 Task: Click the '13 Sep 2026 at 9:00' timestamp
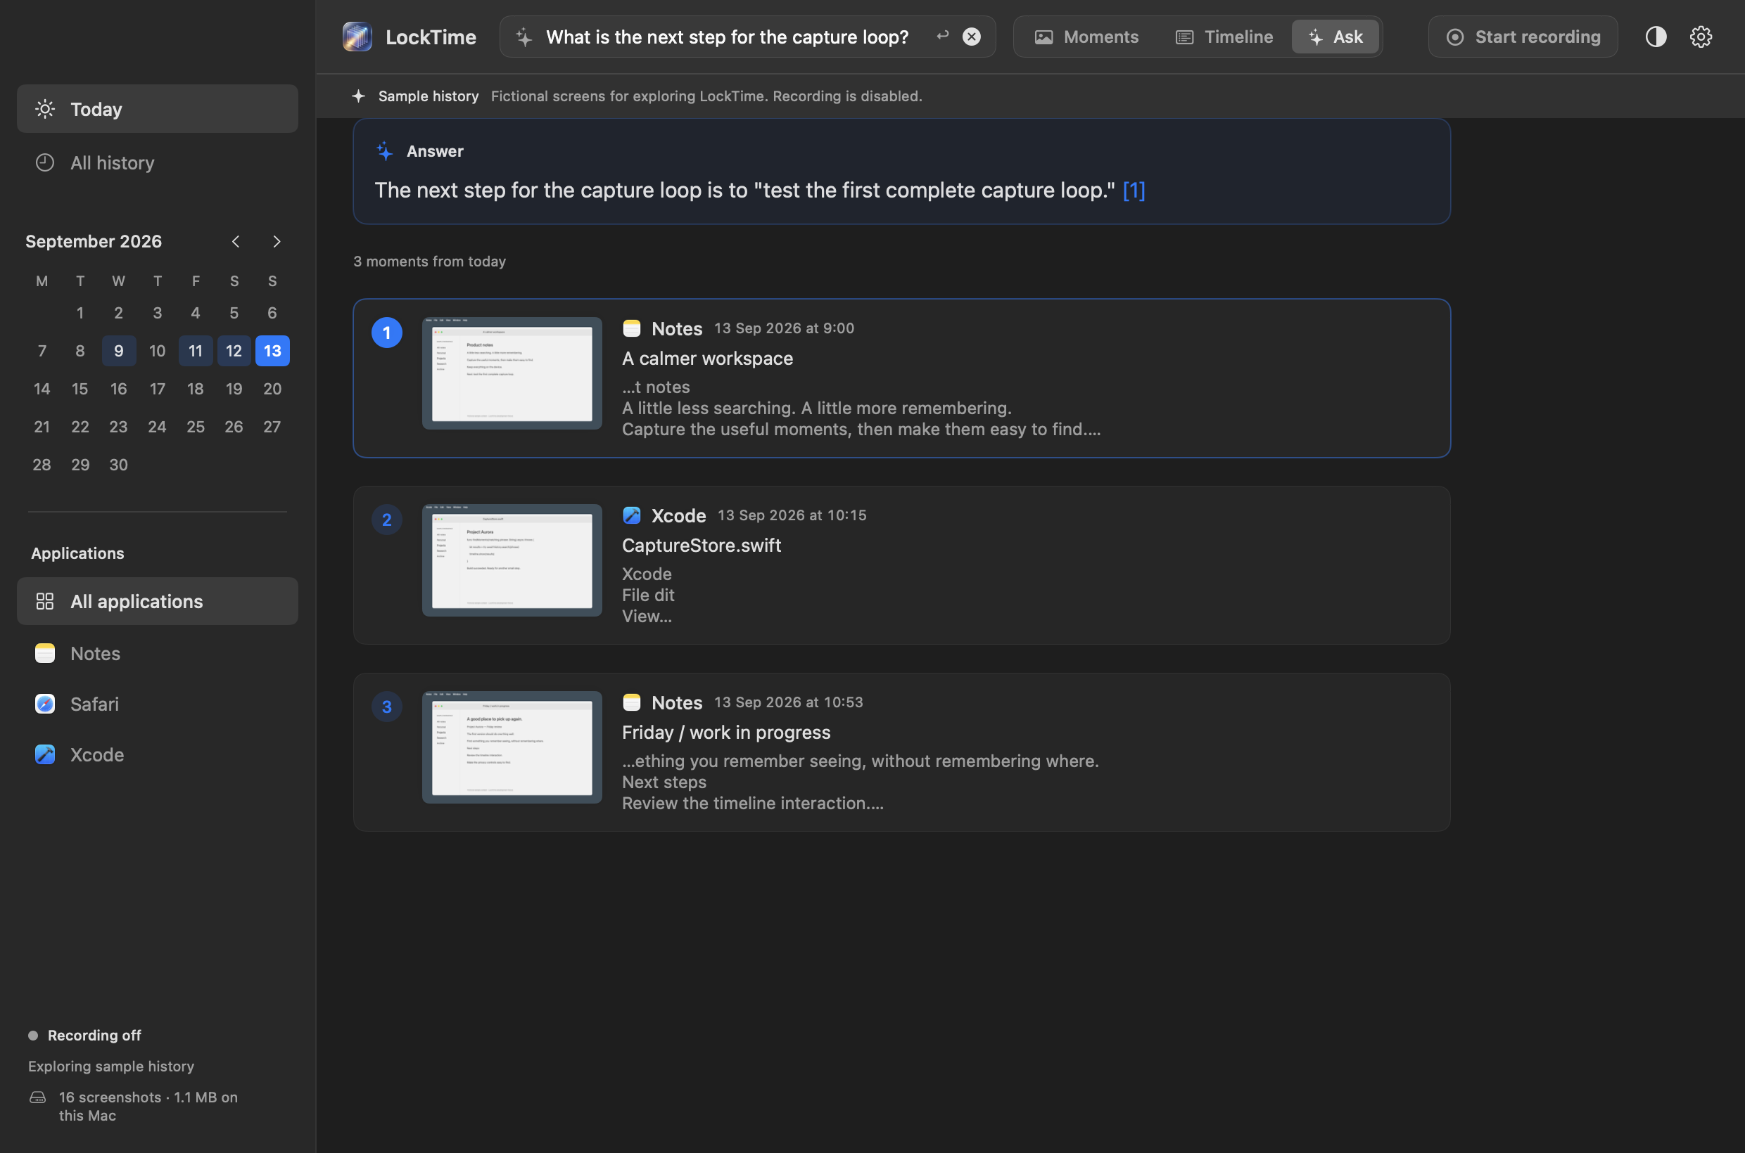point(784,328)
